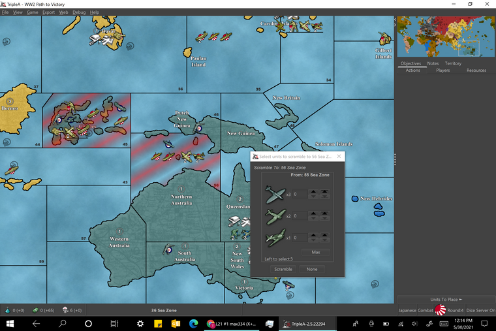Select the British roundel on Dutch New Guinea
The image size is (496, 331).
click(199, 129)
